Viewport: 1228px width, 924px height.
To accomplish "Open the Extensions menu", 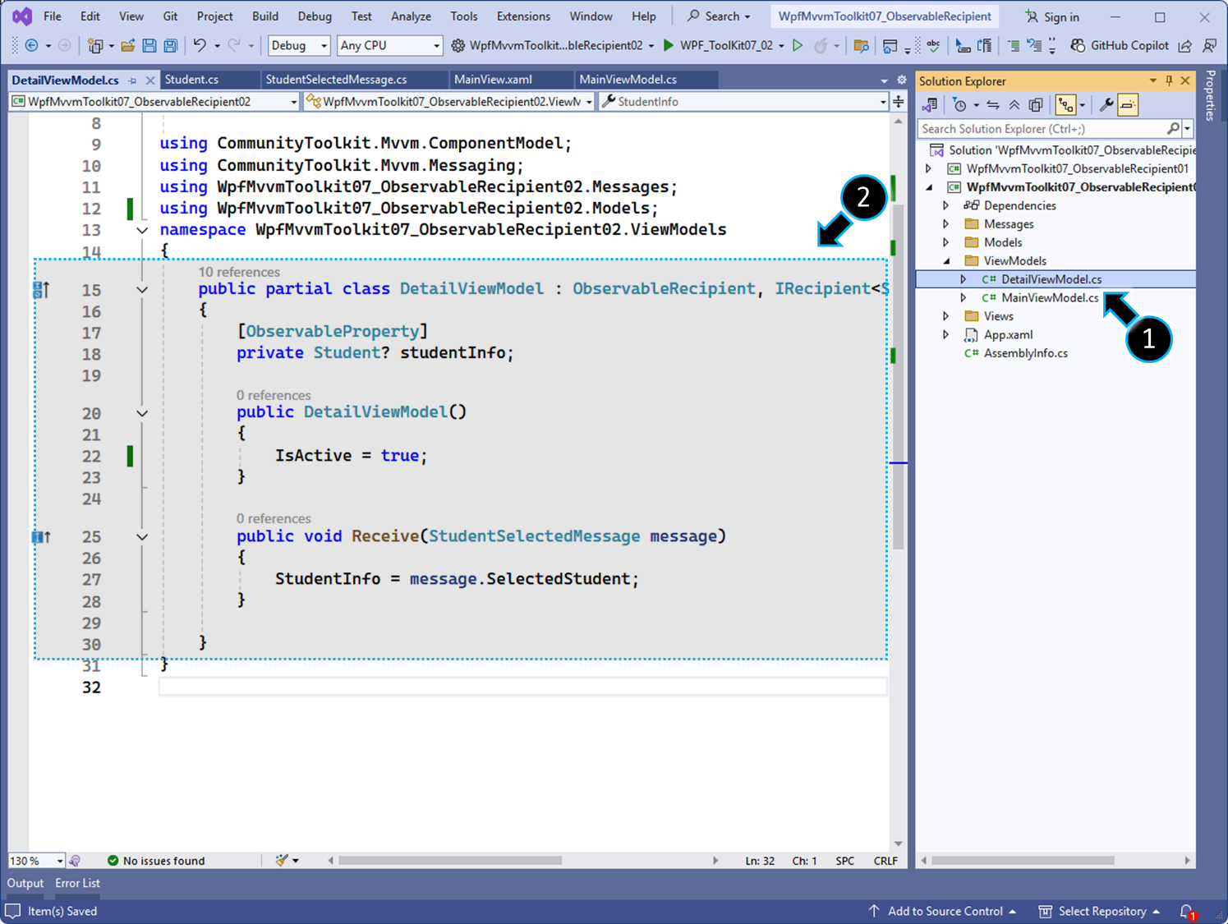I will [523, 16].
